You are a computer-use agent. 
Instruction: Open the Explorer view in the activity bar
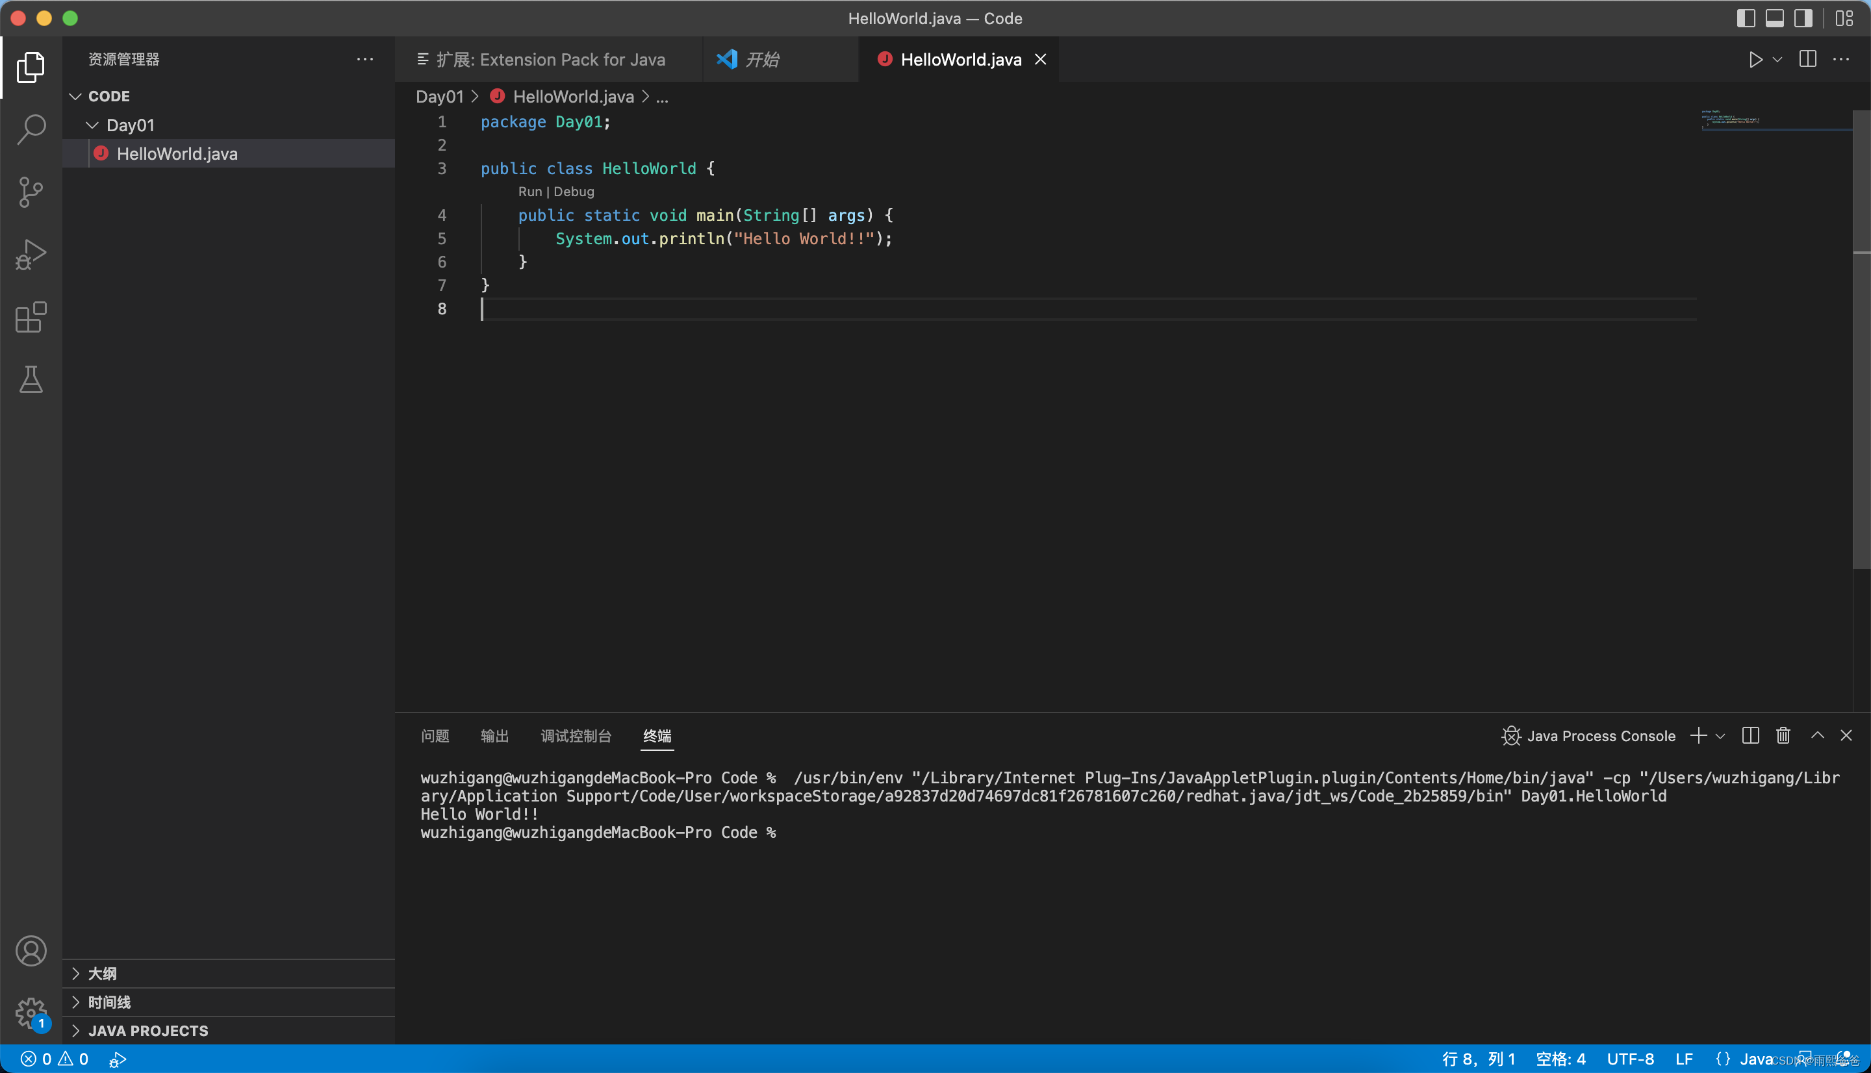click(31, 67)
